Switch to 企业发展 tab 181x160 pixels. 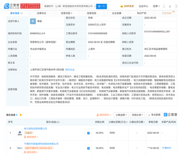[117, 13]
